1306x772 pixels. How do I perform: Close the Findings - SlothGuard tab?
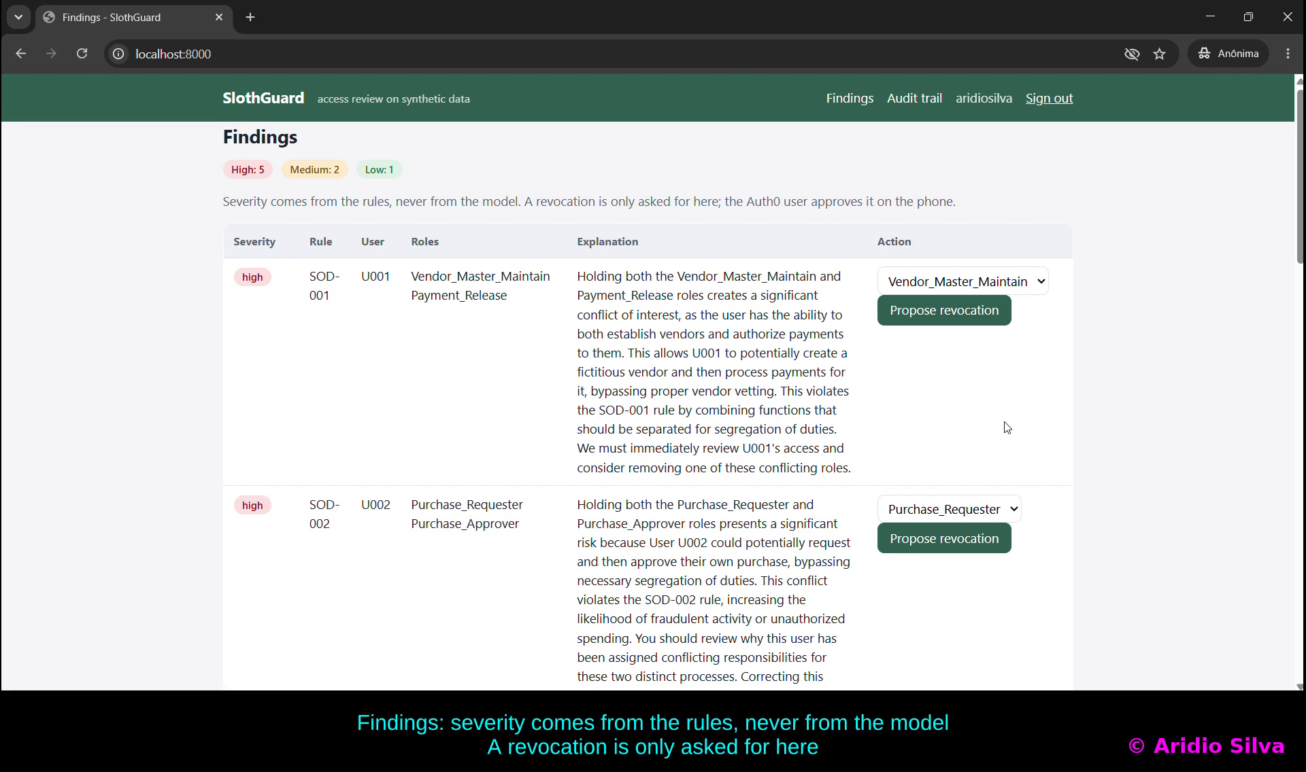[219, 17]
